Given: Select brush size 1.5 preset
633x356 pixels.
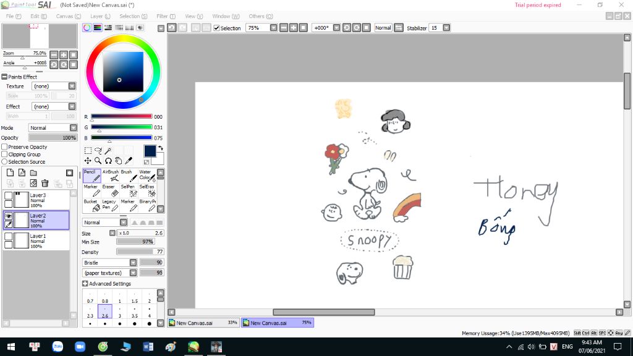Looking at the screenshot, I should tap(134, 297).
